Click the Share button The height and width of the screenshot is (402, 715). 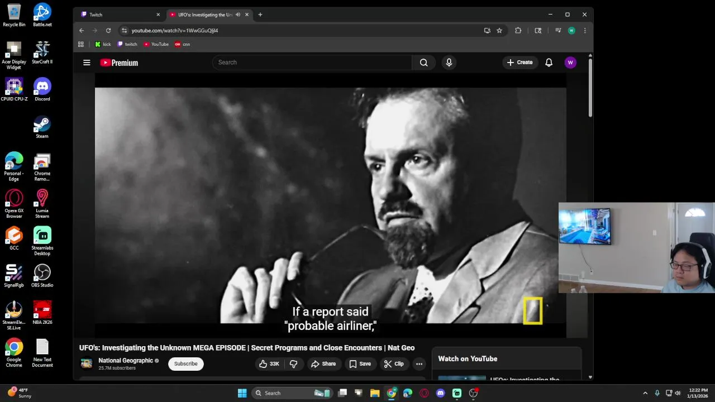tap(323, 364)
